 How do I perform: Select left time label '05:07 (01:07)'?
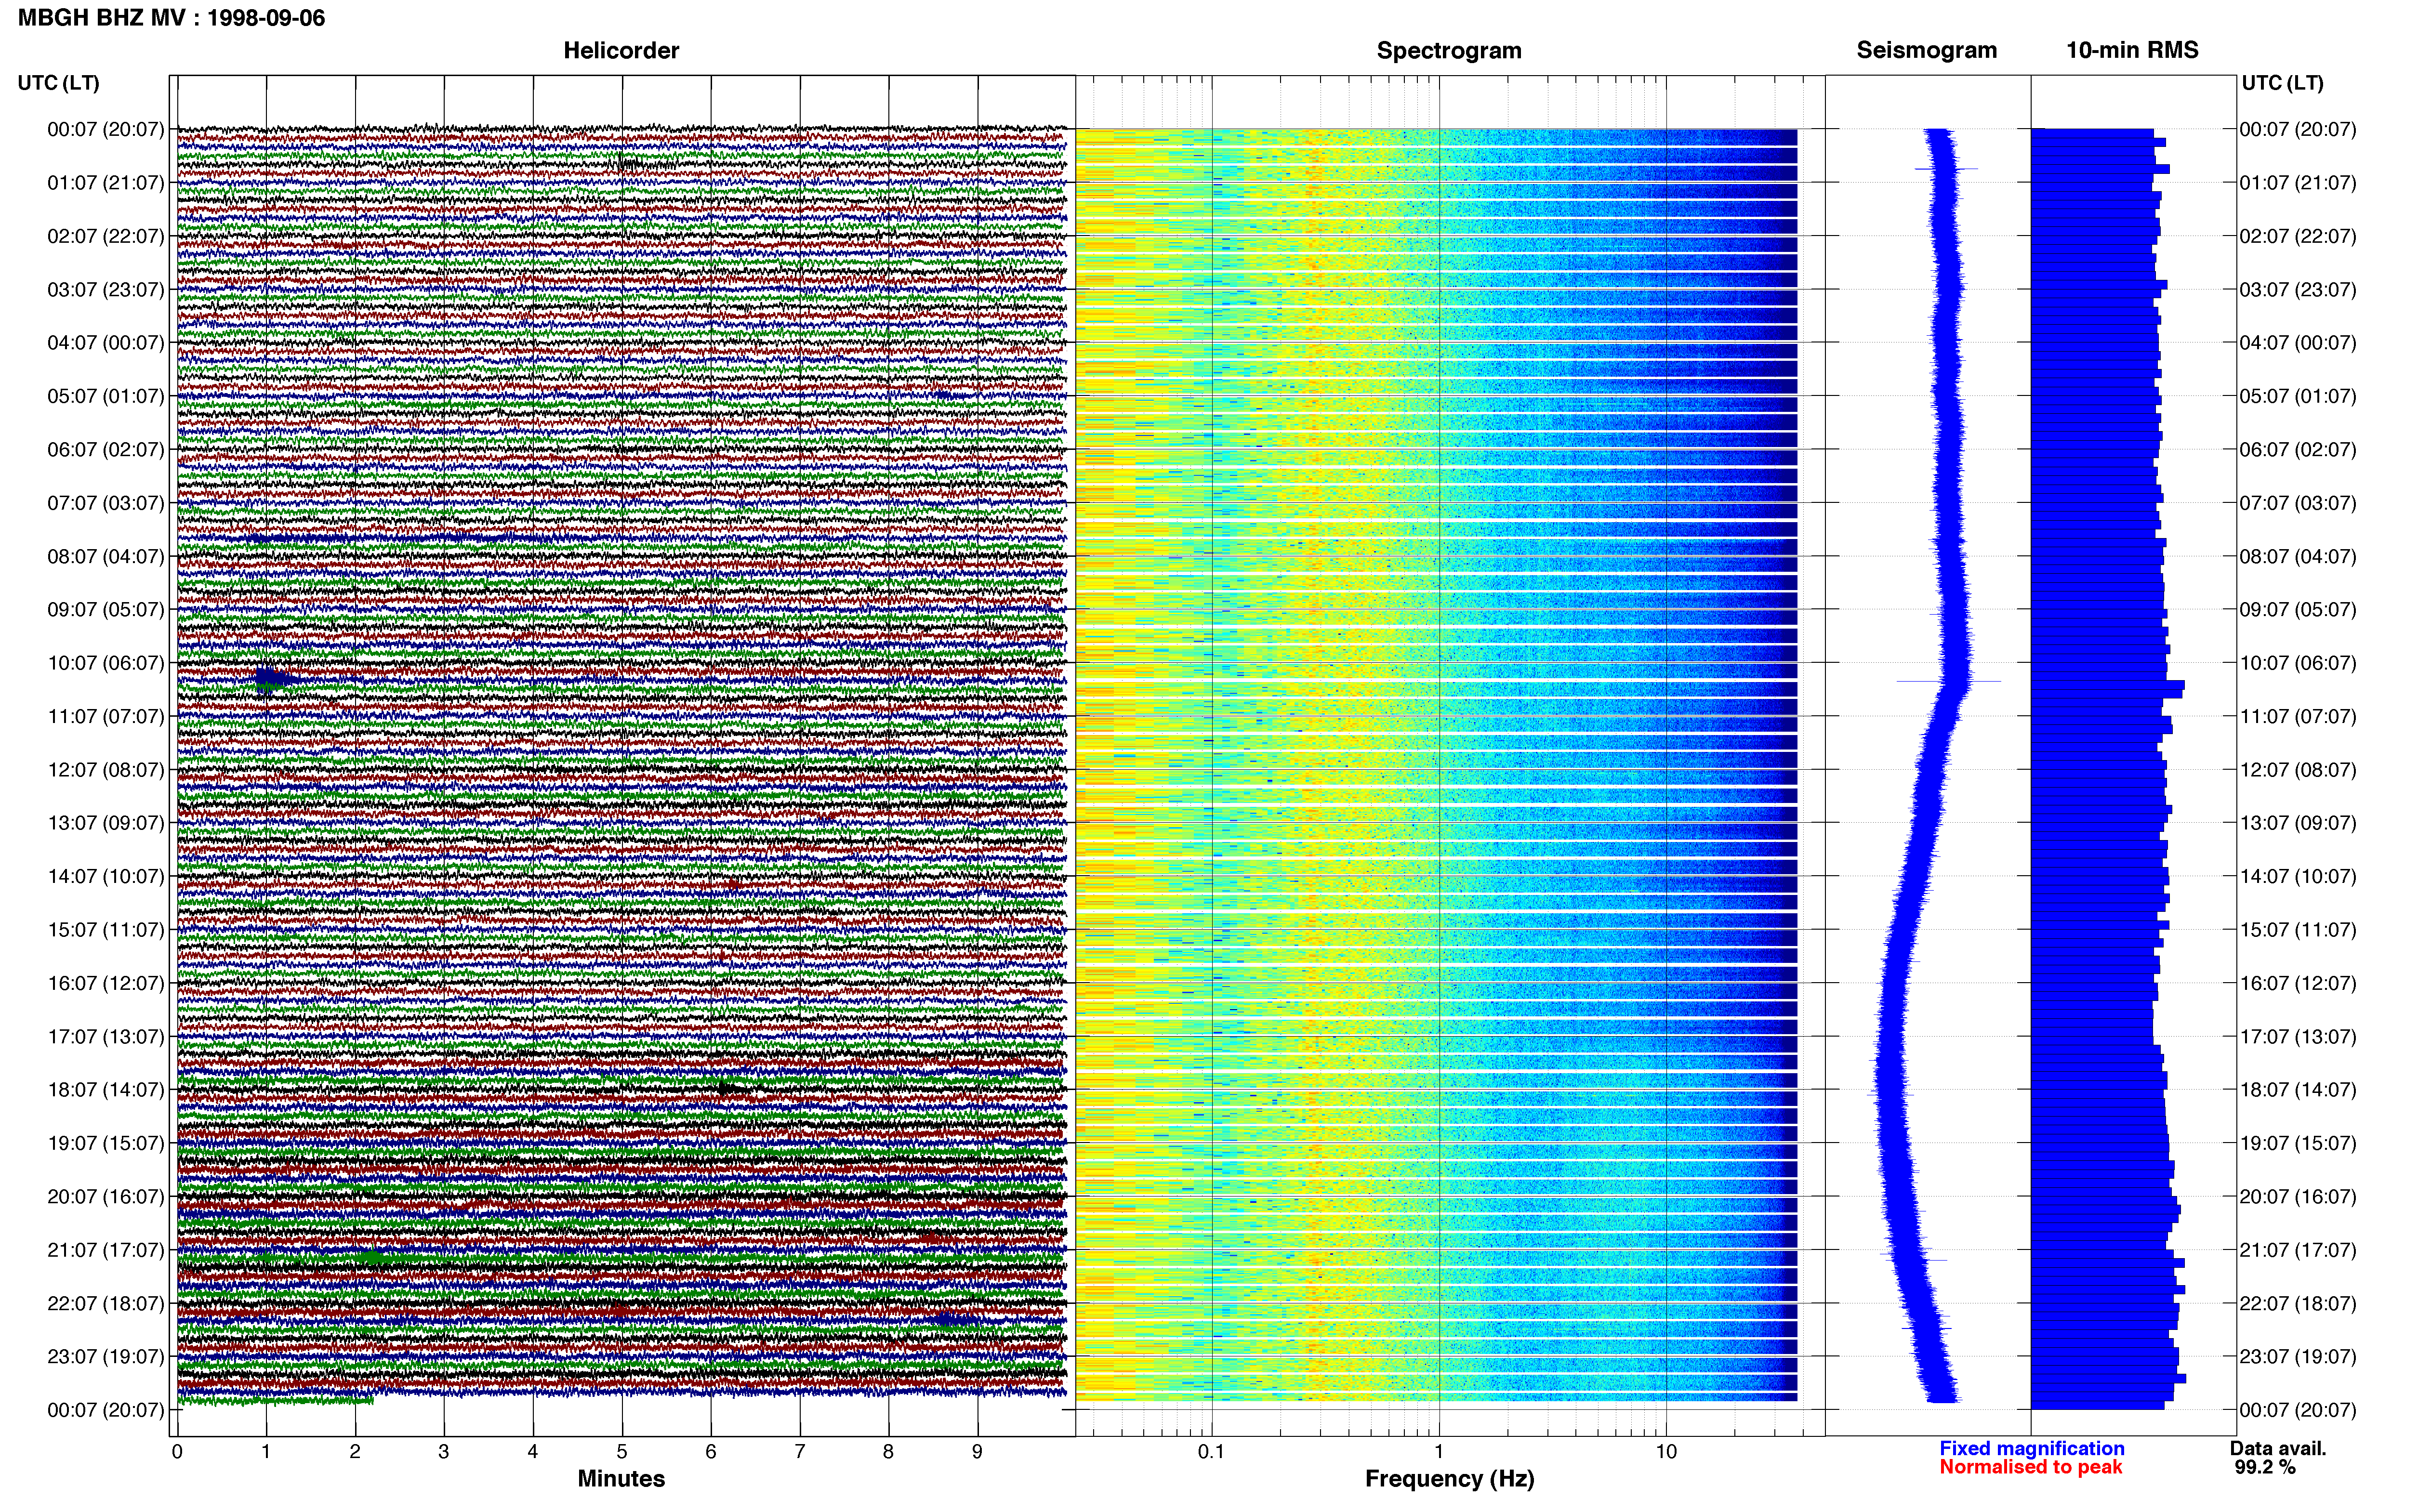click(105, 396)
